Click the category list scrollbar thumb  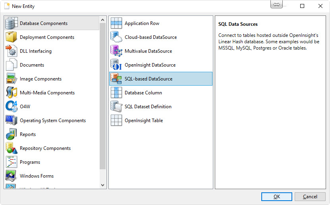103,96
